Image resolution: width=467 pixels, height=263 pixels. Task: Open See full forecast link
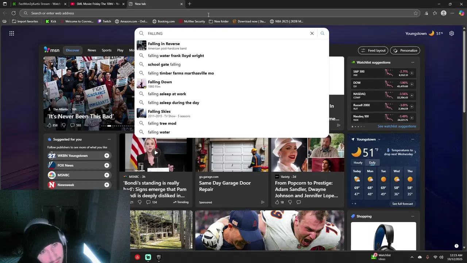coord(402,204)
